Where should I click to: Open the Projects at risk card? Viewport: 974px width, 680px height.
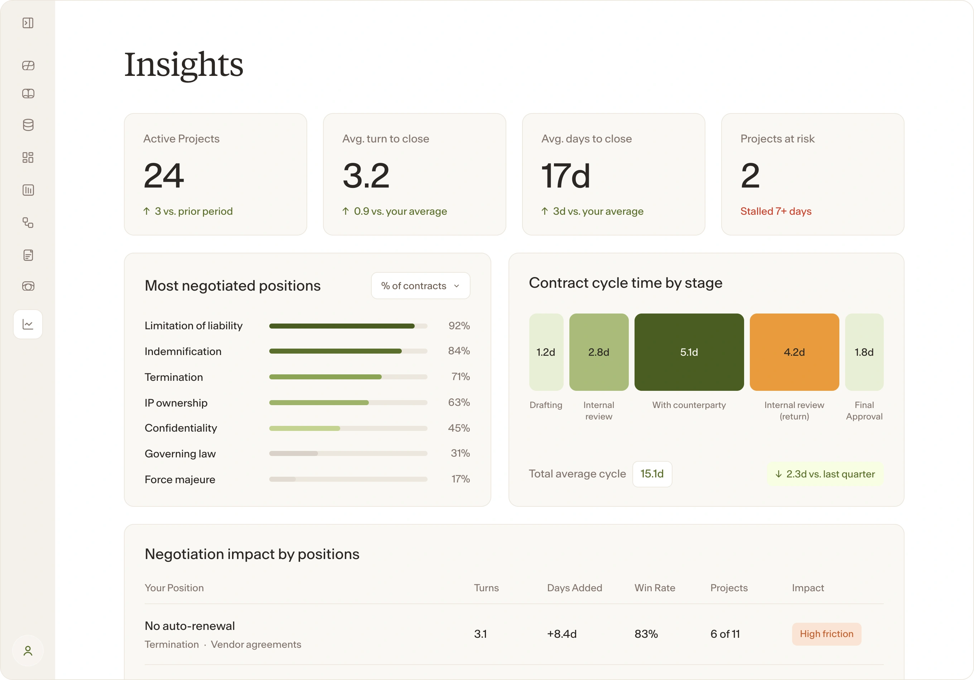click(x=813, y=174)
